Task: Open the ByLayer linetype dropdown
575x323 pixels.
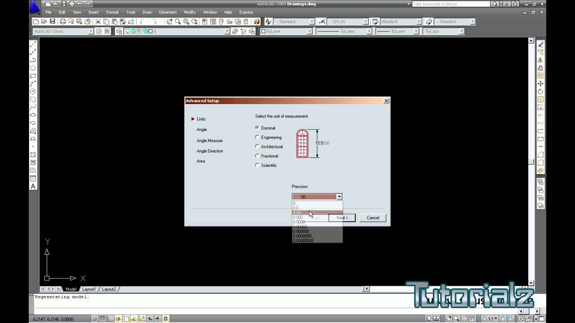Action: point(369,31)
